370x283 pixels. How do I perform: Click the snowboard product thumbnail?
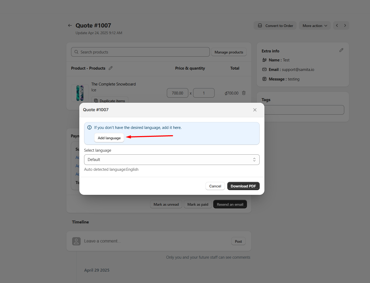point(80,93)
